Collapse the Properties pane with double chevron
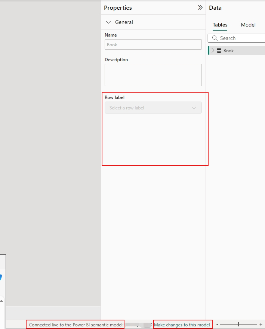Viewport: 265px width, 329px height. point(200,8)
